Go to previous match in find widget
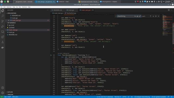174x98 pixels. point(150,16)
